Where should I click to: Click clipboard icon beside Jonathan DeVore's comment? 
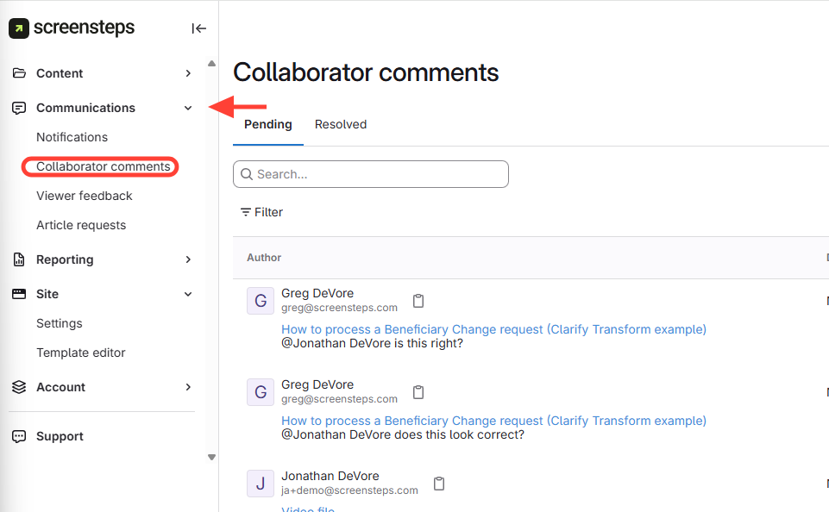click(439, 484)
